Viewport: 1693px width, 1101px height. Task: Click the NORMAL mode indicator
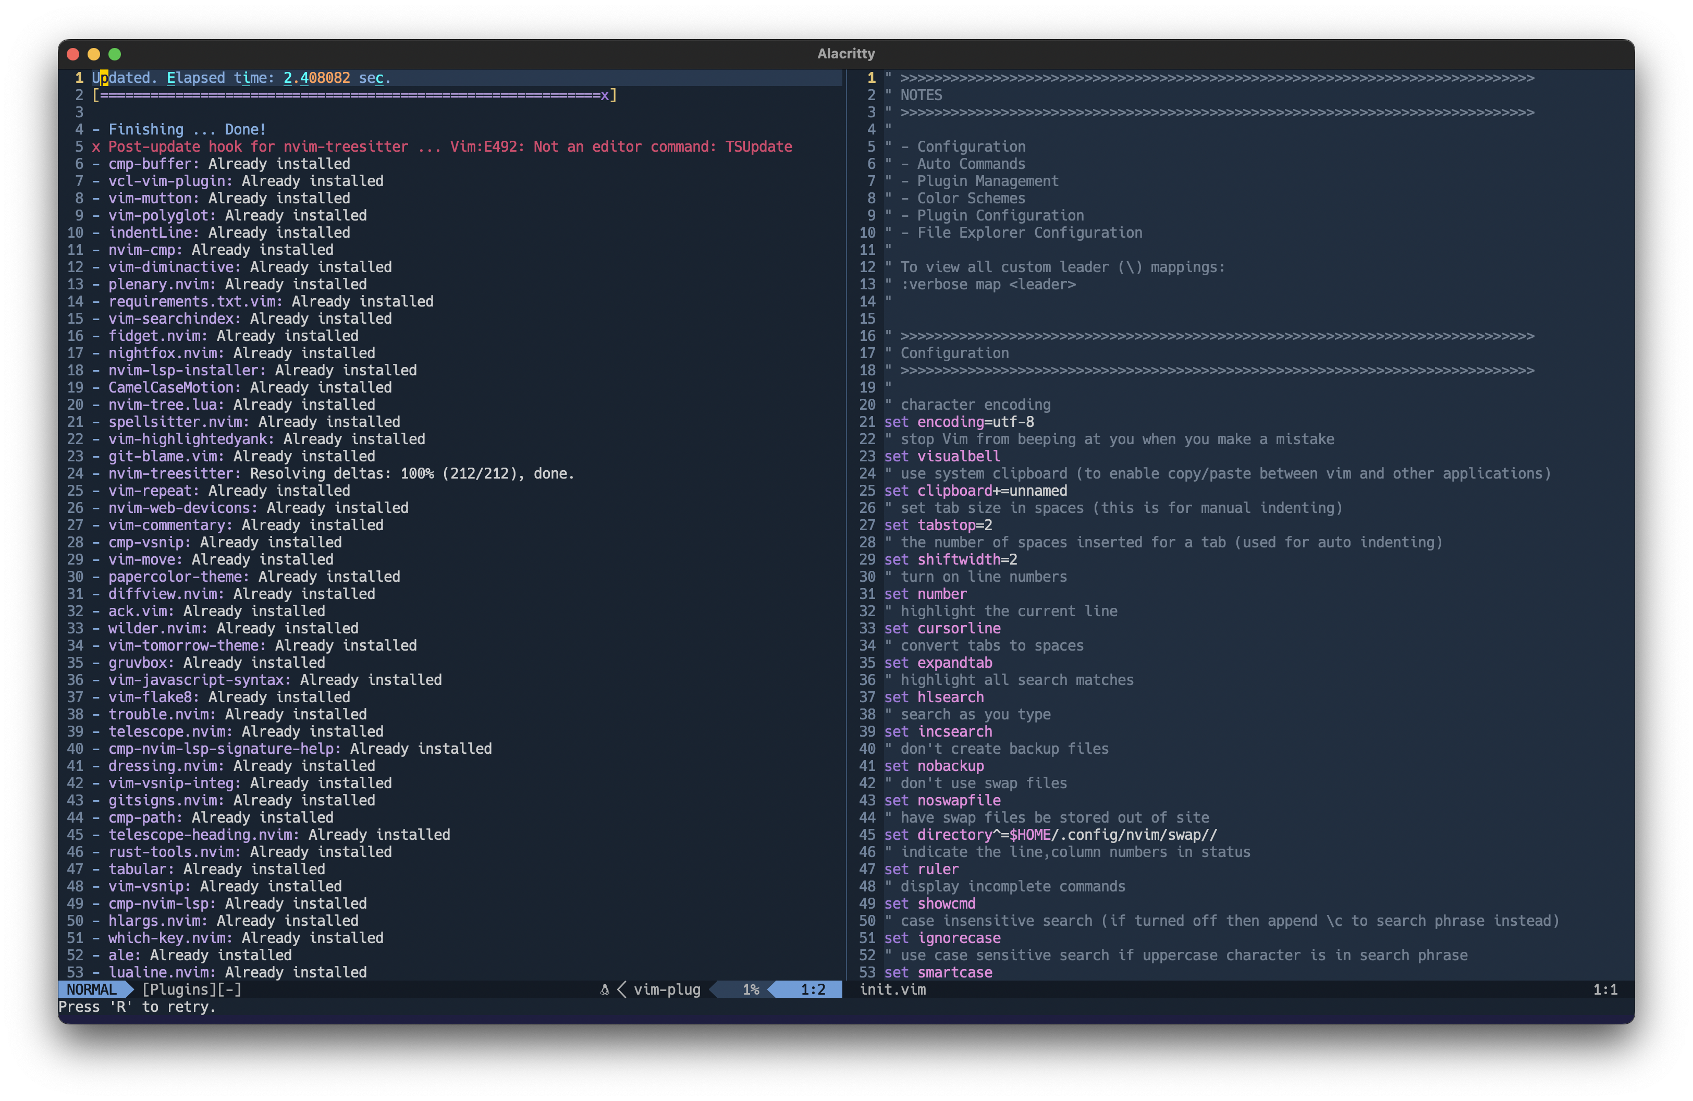point(91,989)
